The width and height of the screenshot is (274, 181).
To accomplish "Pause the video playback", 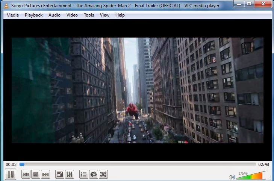I will click(11, 174).
